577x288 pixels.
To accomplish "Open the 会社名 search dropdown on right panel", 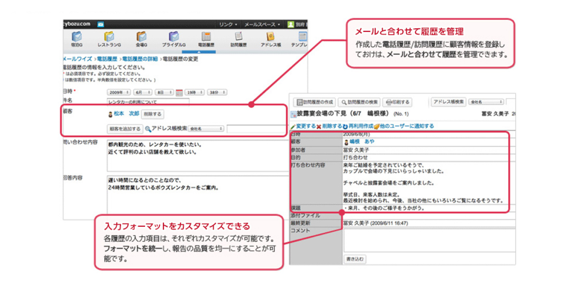I will point(487,101).
